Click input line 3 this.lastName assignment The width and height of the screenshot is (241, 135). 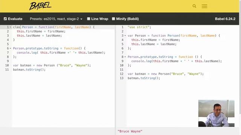point(39,36)
